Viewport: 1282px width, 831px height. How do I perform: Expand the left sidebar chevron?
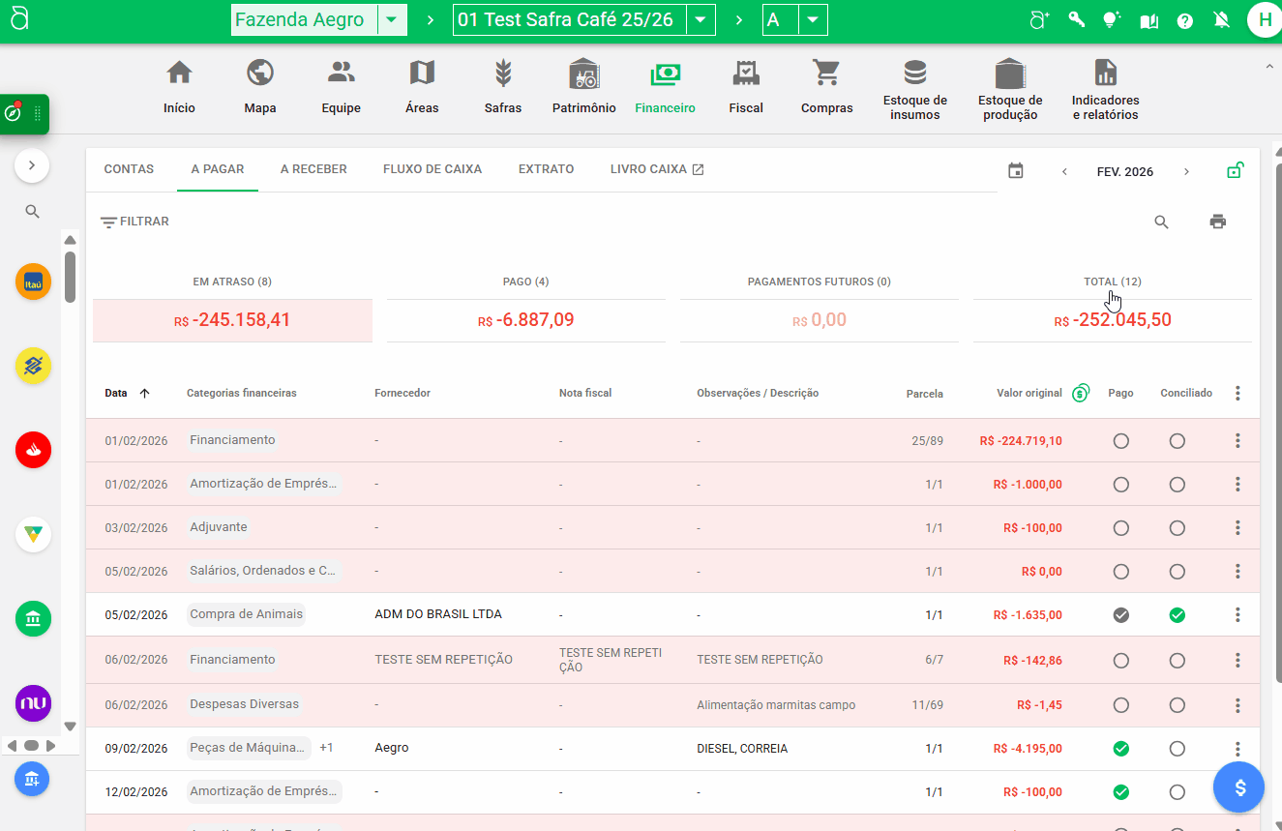click(32, 165)
